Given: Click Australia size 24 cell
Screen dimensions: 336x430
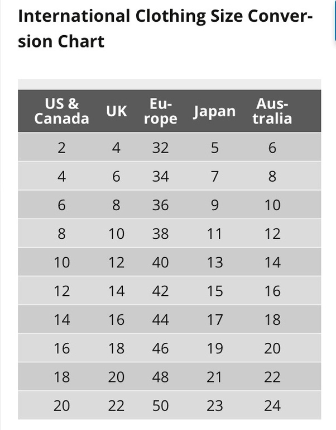Looking at the screenshot, I should [x=272, y=405].
